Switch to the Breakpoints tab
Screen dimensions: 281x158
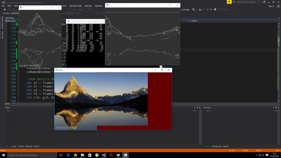[x=217, y=146]
